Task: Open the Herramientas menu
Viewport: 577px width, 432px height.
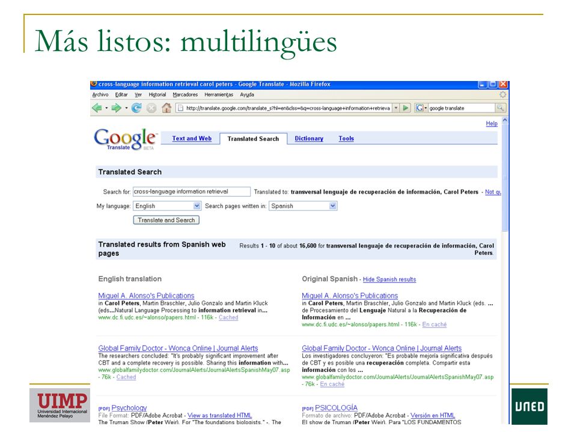Action: pyautogui.click(x=219, y=95)
